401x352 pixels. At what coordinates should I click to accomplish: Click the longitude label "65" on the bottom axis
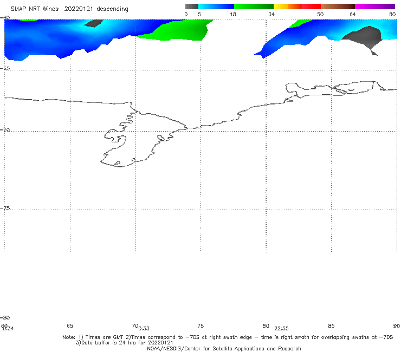pos(70,325)
